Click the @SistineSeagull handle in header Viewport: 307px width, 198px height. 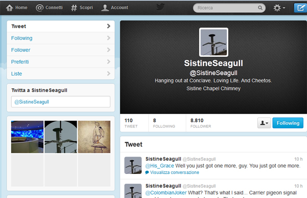213,73
